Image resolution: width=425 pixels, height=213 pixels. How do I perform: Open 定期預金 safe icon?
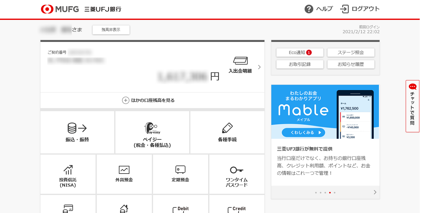coord(180,170)
